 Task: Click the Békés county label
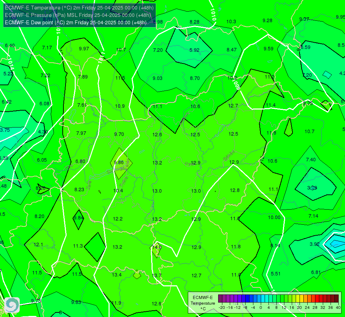coord(229,156)
